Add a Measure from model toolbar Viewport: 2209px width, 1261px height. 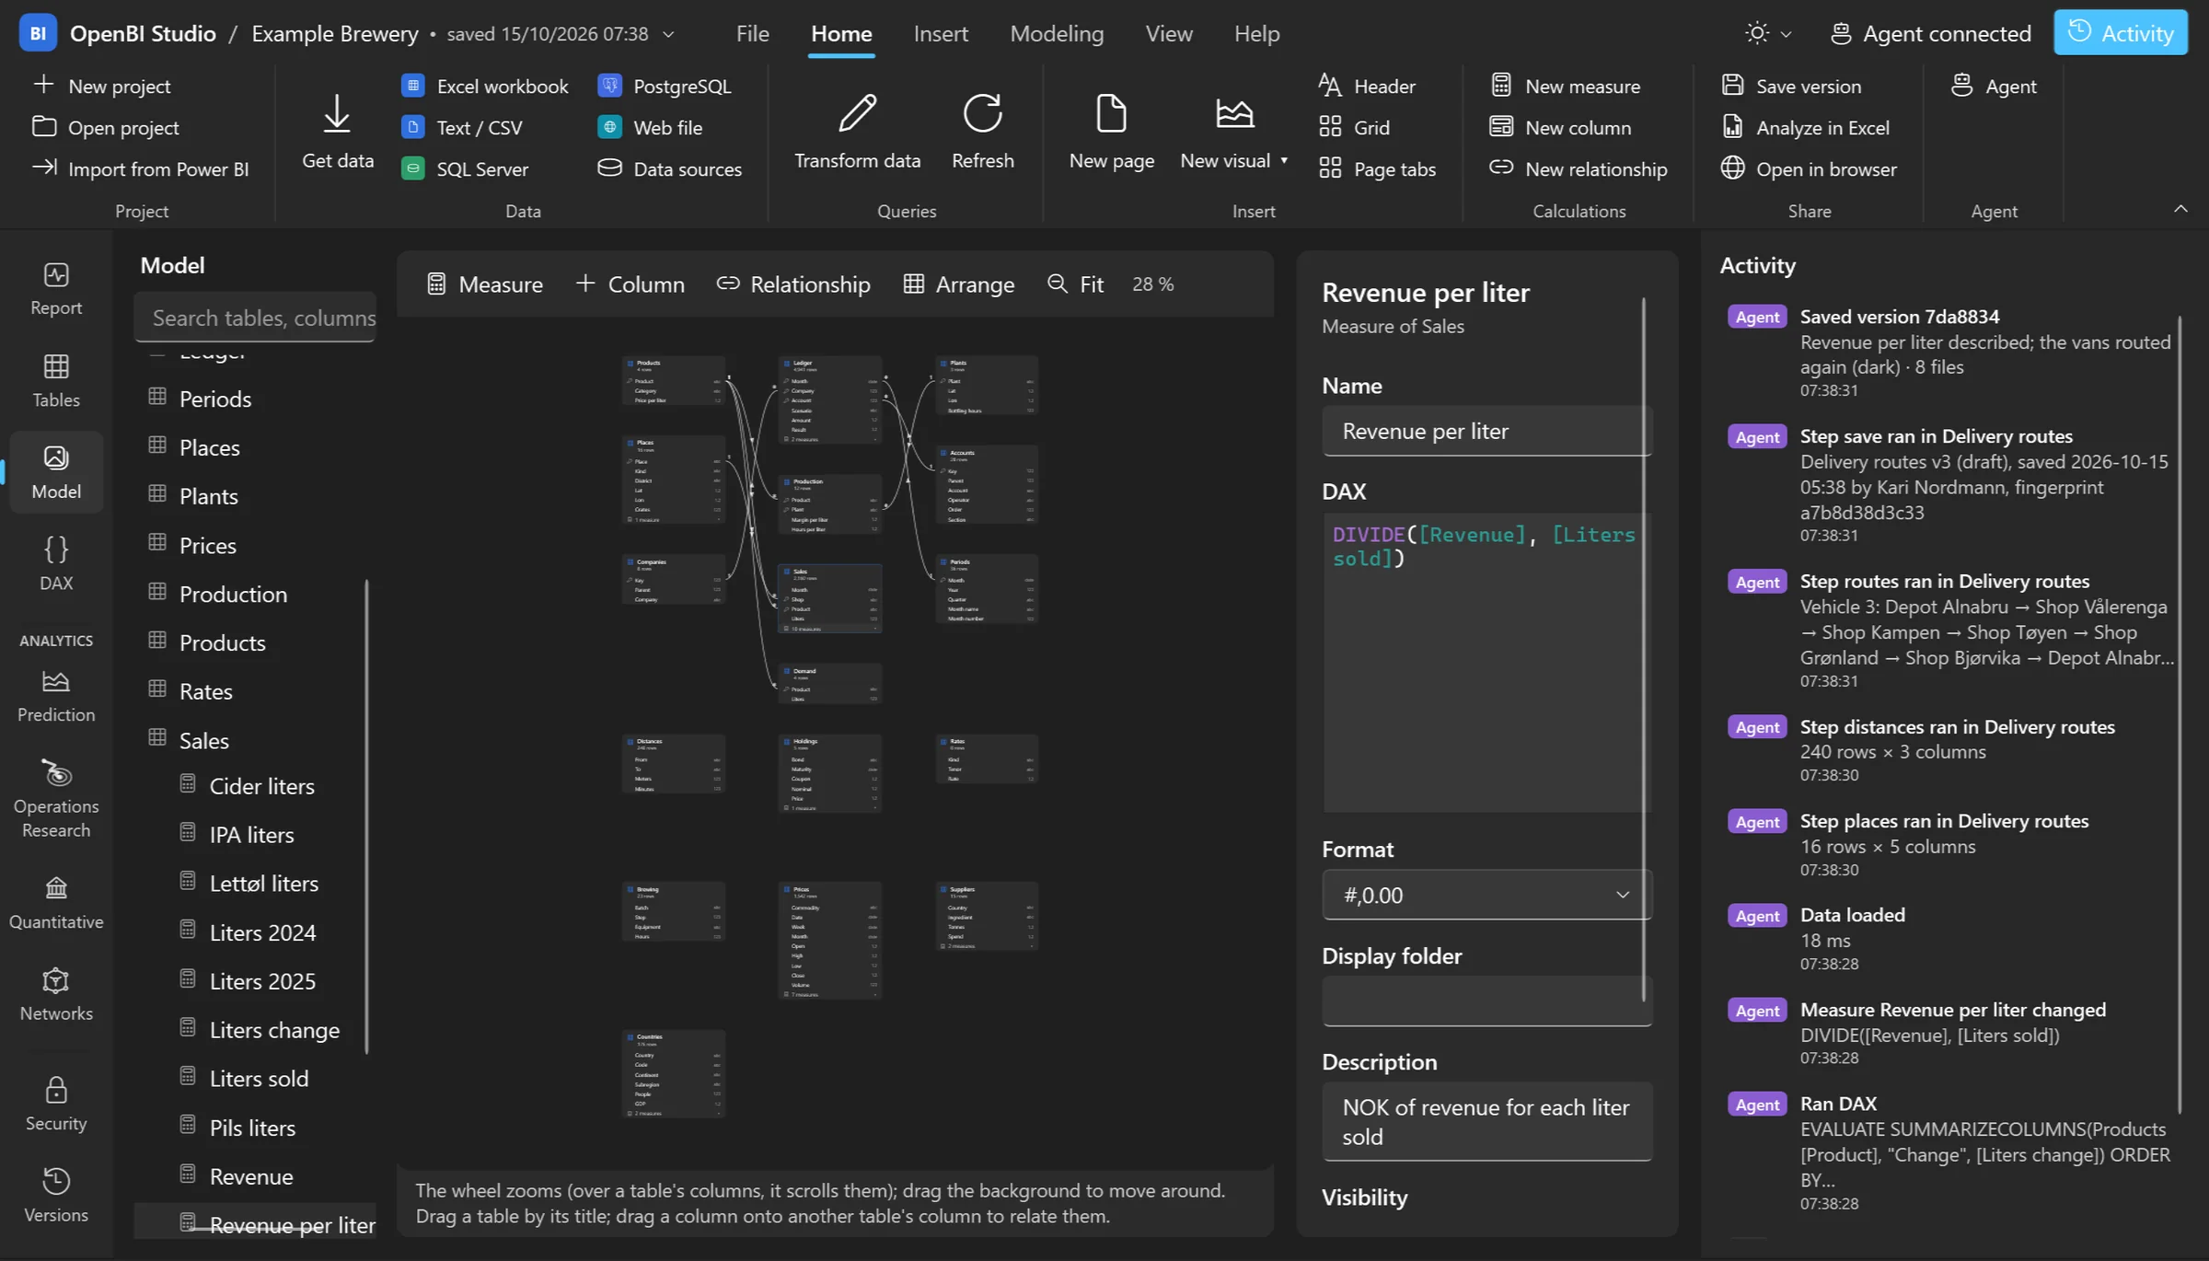click(x=484, y=283)
